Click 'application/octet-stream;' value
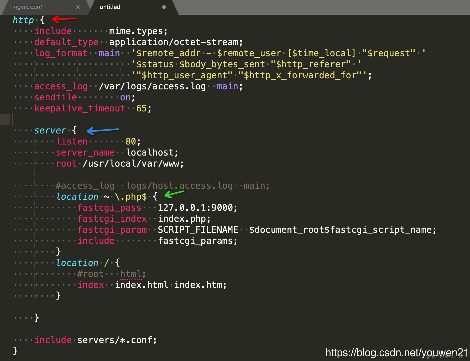The height and width of the screenshot is (361, 470). coord(176,42)
